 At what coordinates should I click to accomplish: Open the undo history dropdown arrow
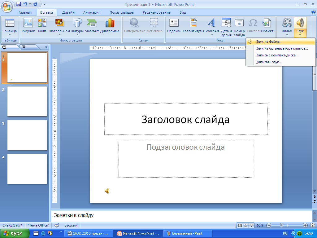coord(30,4)
